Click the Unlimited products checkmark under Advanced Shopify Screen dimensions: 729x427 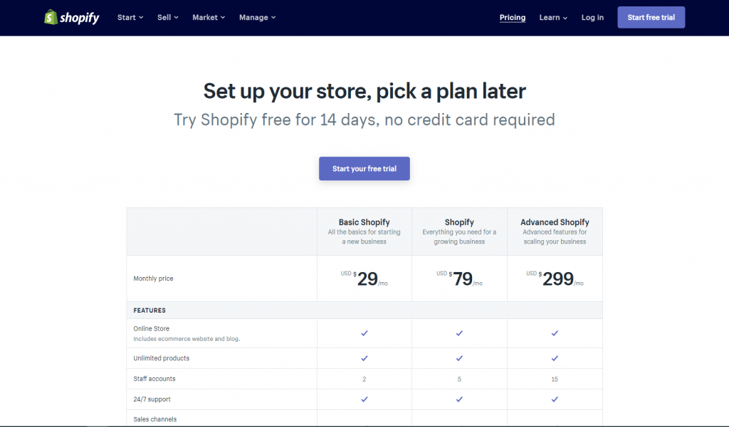pos(555,358)
